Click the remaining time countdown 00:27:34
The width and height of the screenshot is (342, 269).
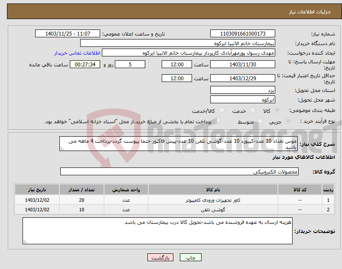pyautogui.click(x=85, y=64)
